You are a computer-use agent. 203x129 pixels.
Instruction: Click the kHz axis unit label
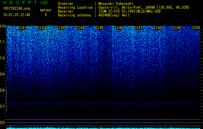pyautogui.click(x=3, y=26)
